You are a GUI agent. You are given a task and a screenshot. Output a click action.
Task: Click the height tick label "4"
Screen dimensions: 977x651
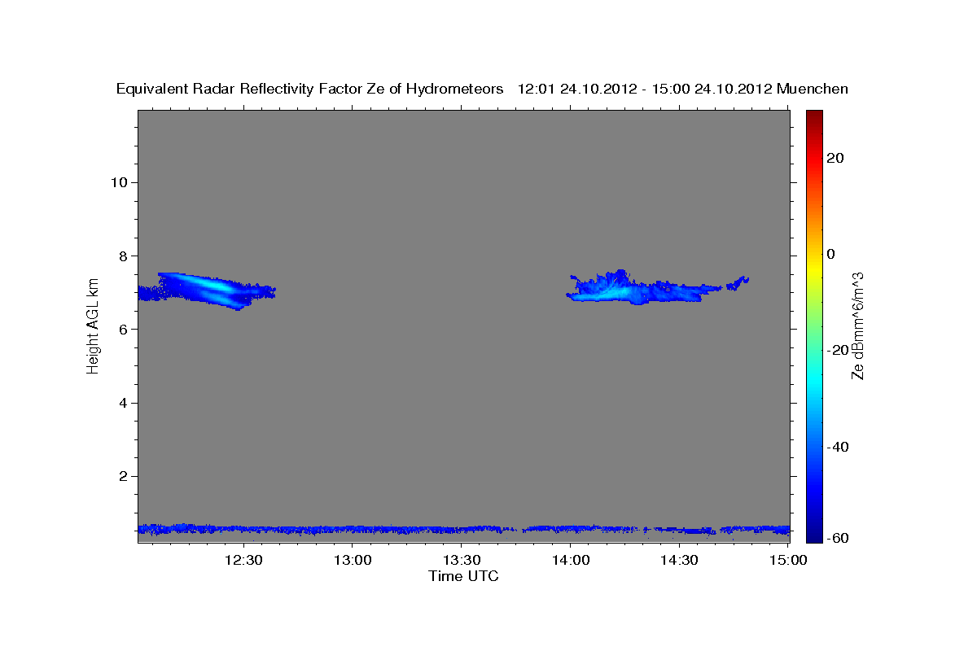pos(122,403)
